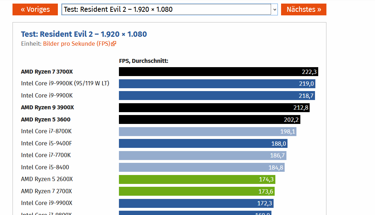
Task: Open the Bilder pro Sekunde (FPS) link
Action: point(76,44)
